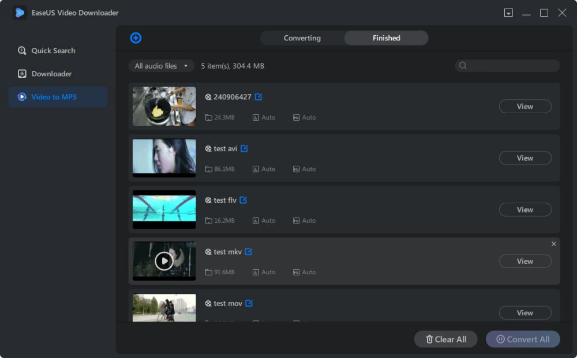View the test flv output file

(x=524, y=210)
